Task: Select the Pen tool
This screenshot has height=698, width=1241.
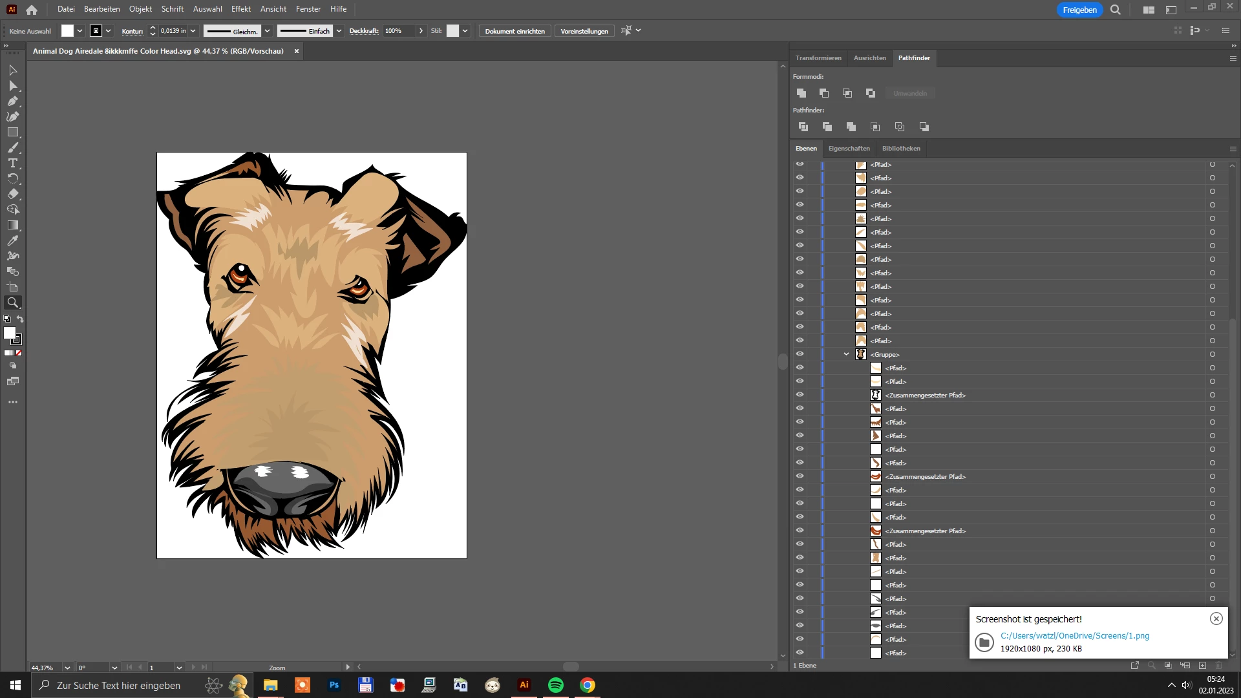Action: [x=12, y=101]
